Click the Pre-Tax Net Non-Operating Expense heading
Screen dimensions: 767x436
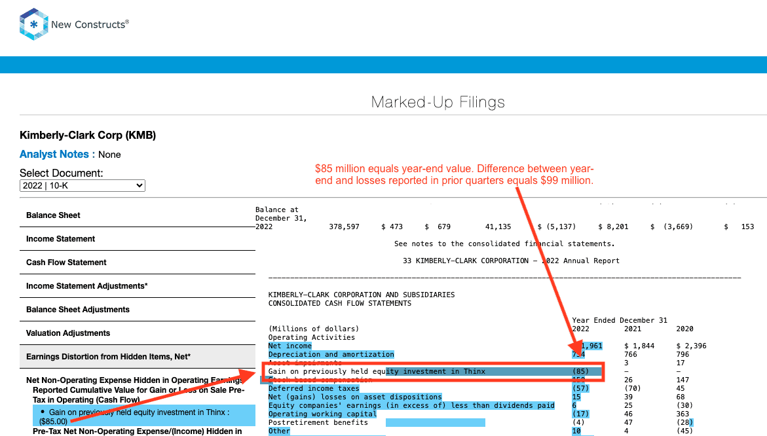(x=137, y=431)
